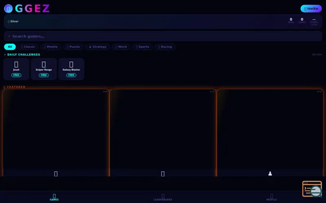Click the daily challenge countdown timer

pyautogui.click(x=317, y=55)
